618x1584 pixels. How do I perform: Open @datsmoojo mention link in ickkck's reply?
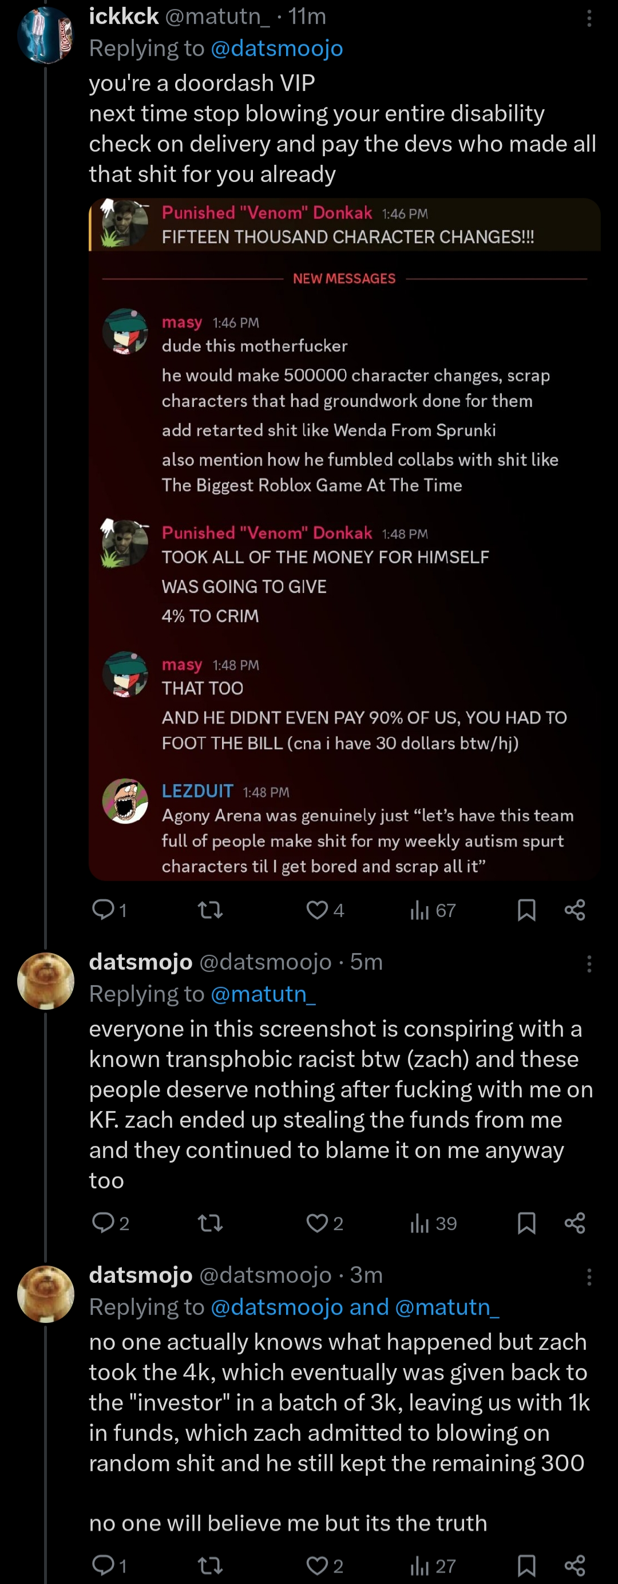pos(277,48)
